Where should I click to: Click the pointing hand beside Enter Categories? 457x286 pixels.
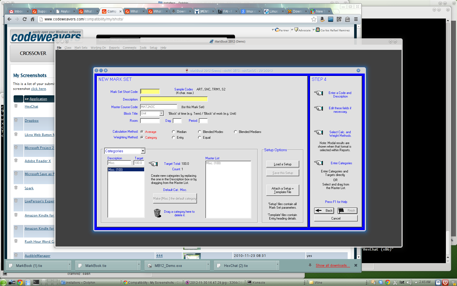pos(319,163)
